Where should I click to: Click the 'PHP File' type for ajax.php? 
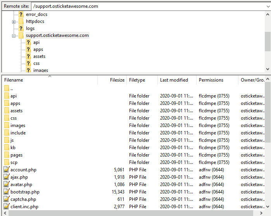click(x=138, y=177)
